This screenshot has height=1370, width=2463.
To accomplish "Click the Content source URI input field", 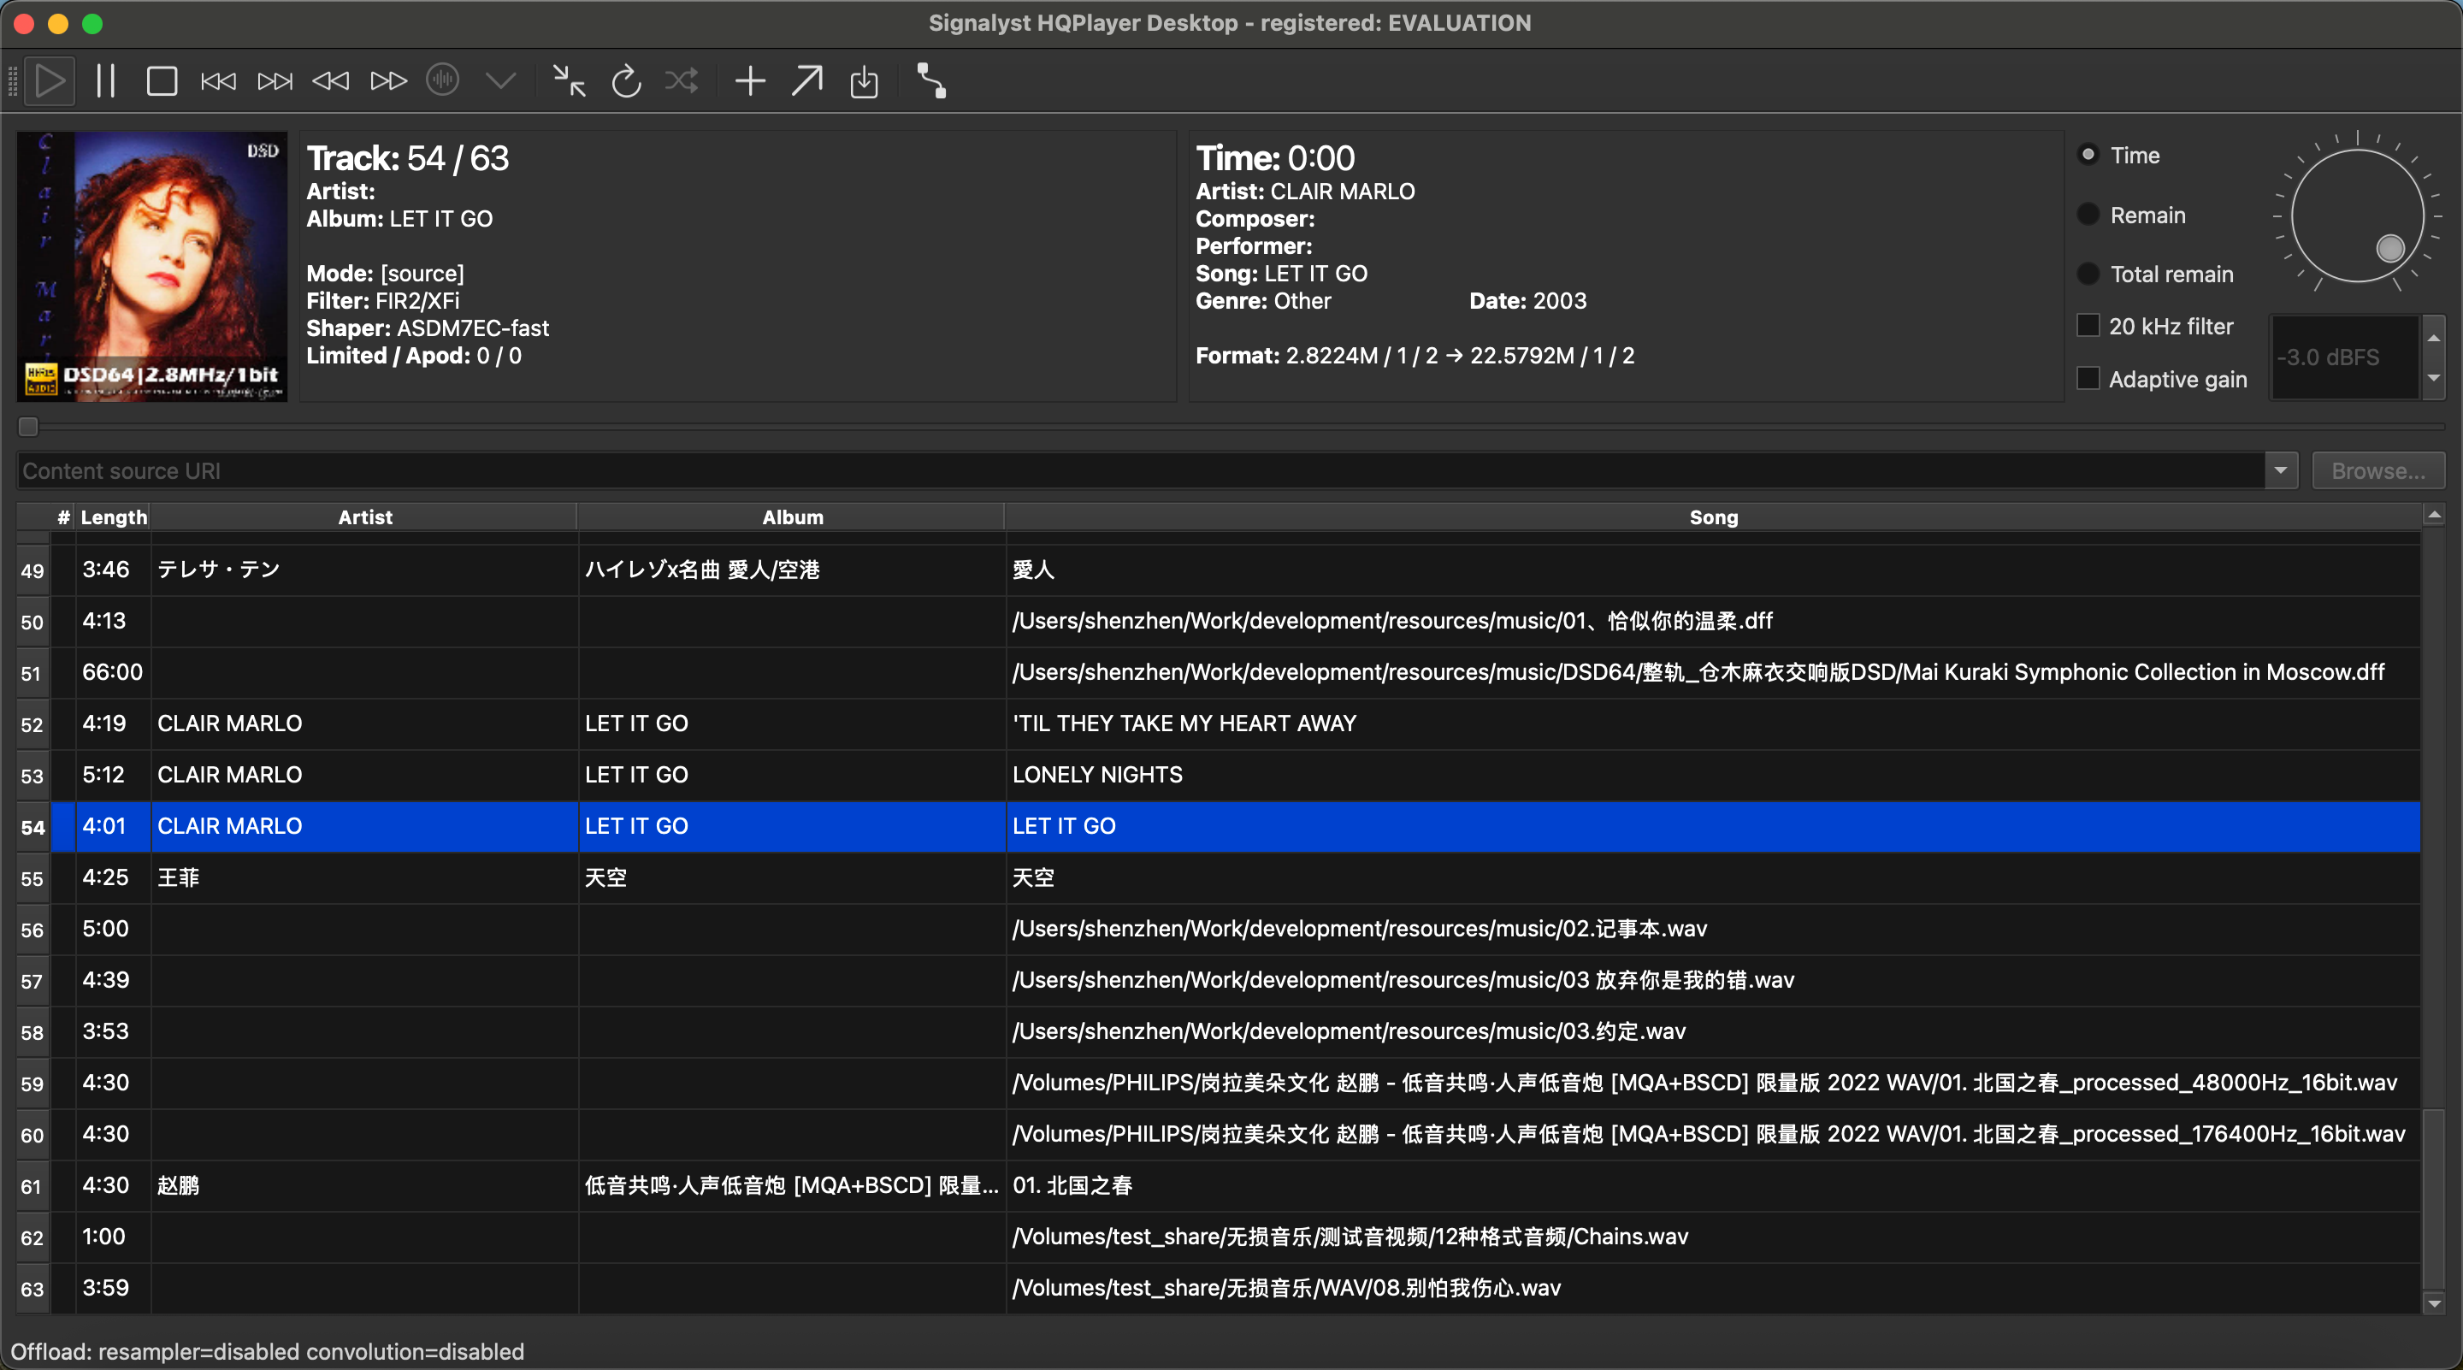I will point(1140,470).
